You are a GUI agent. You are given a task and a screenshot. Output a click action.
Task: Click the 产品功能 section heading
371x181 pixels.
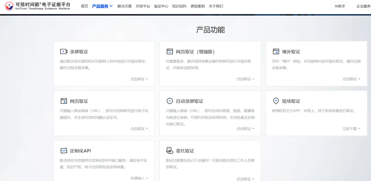210,30
